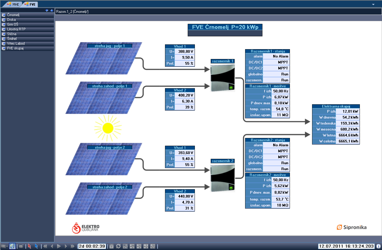Jump back 10 minutes with the 10min icon
This screenshot has height=250, width=382.
[x=153, y=246]
